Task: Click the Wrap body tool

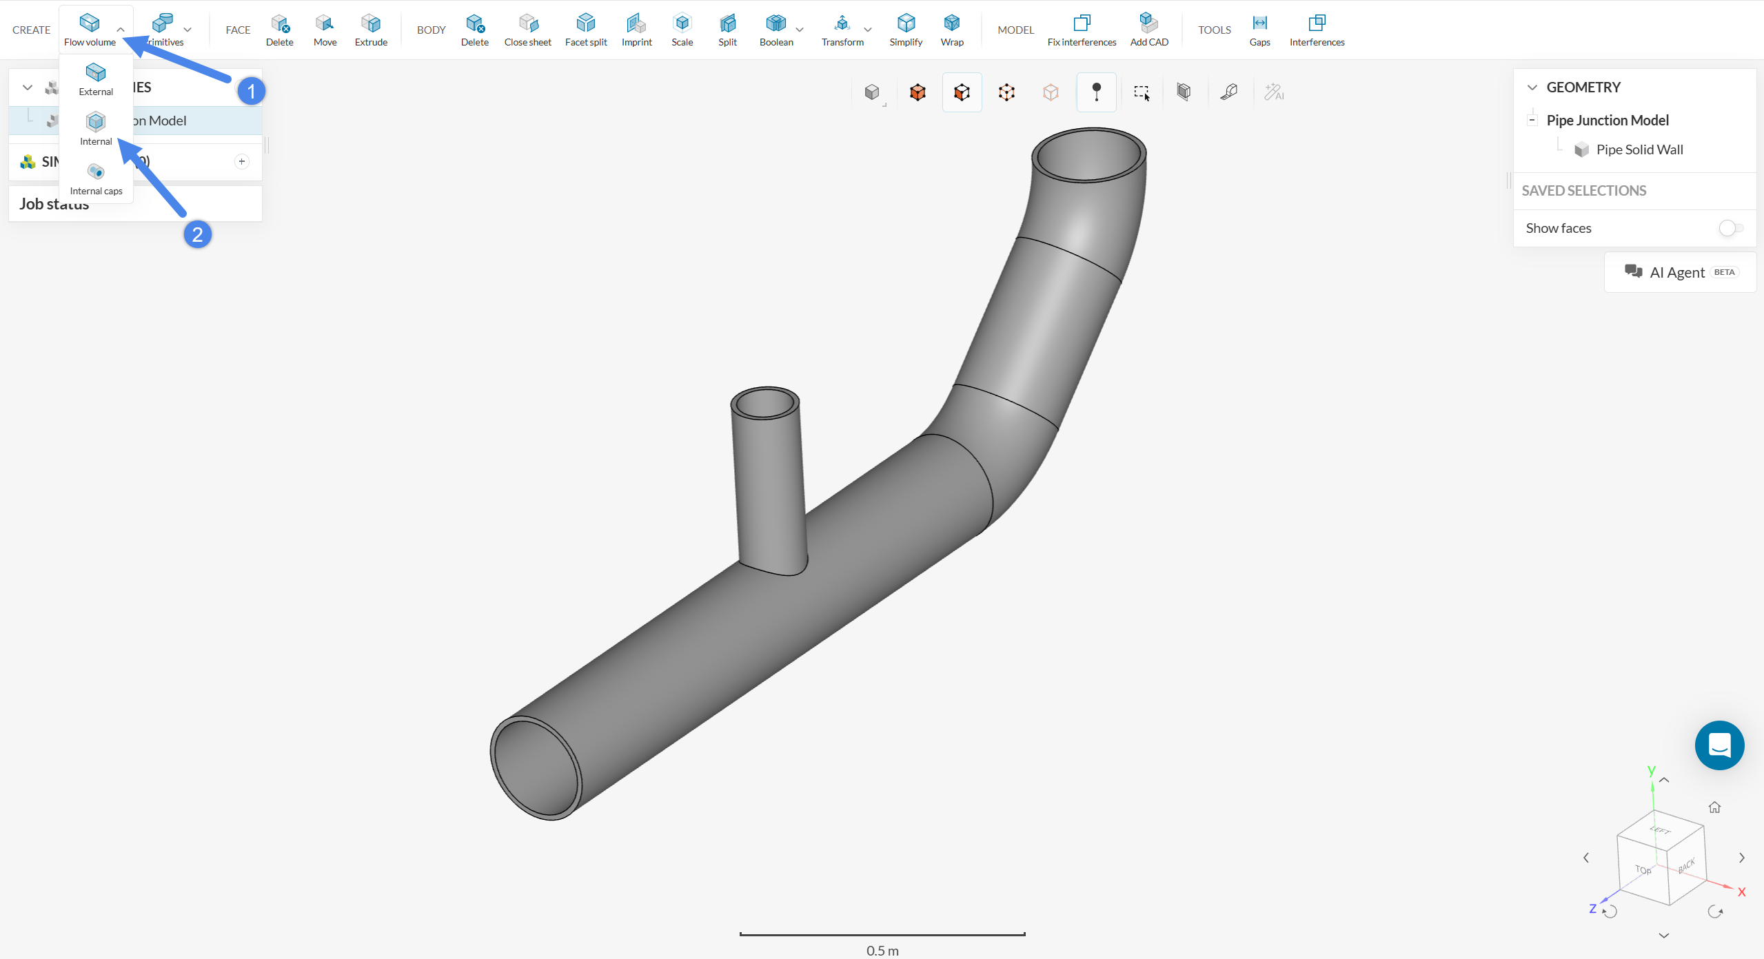Action: tap(951, 30)
